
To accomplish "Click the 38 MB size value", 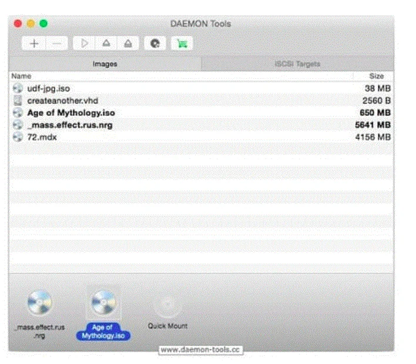I will [x=378, y=88].
